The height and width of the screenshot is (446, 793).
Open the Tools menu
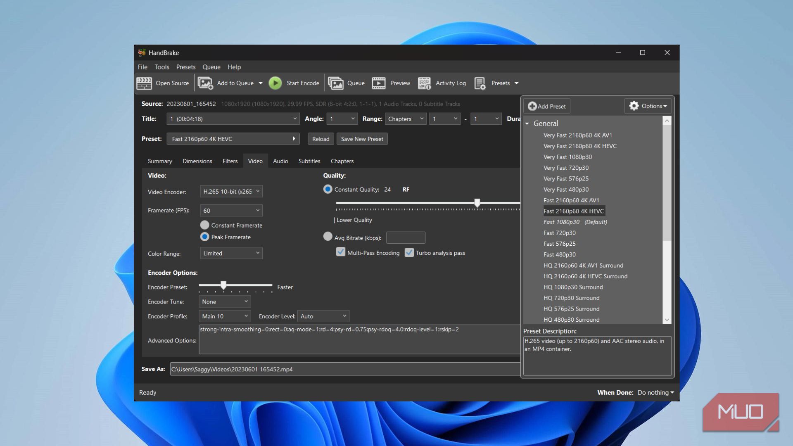point(162,67)
